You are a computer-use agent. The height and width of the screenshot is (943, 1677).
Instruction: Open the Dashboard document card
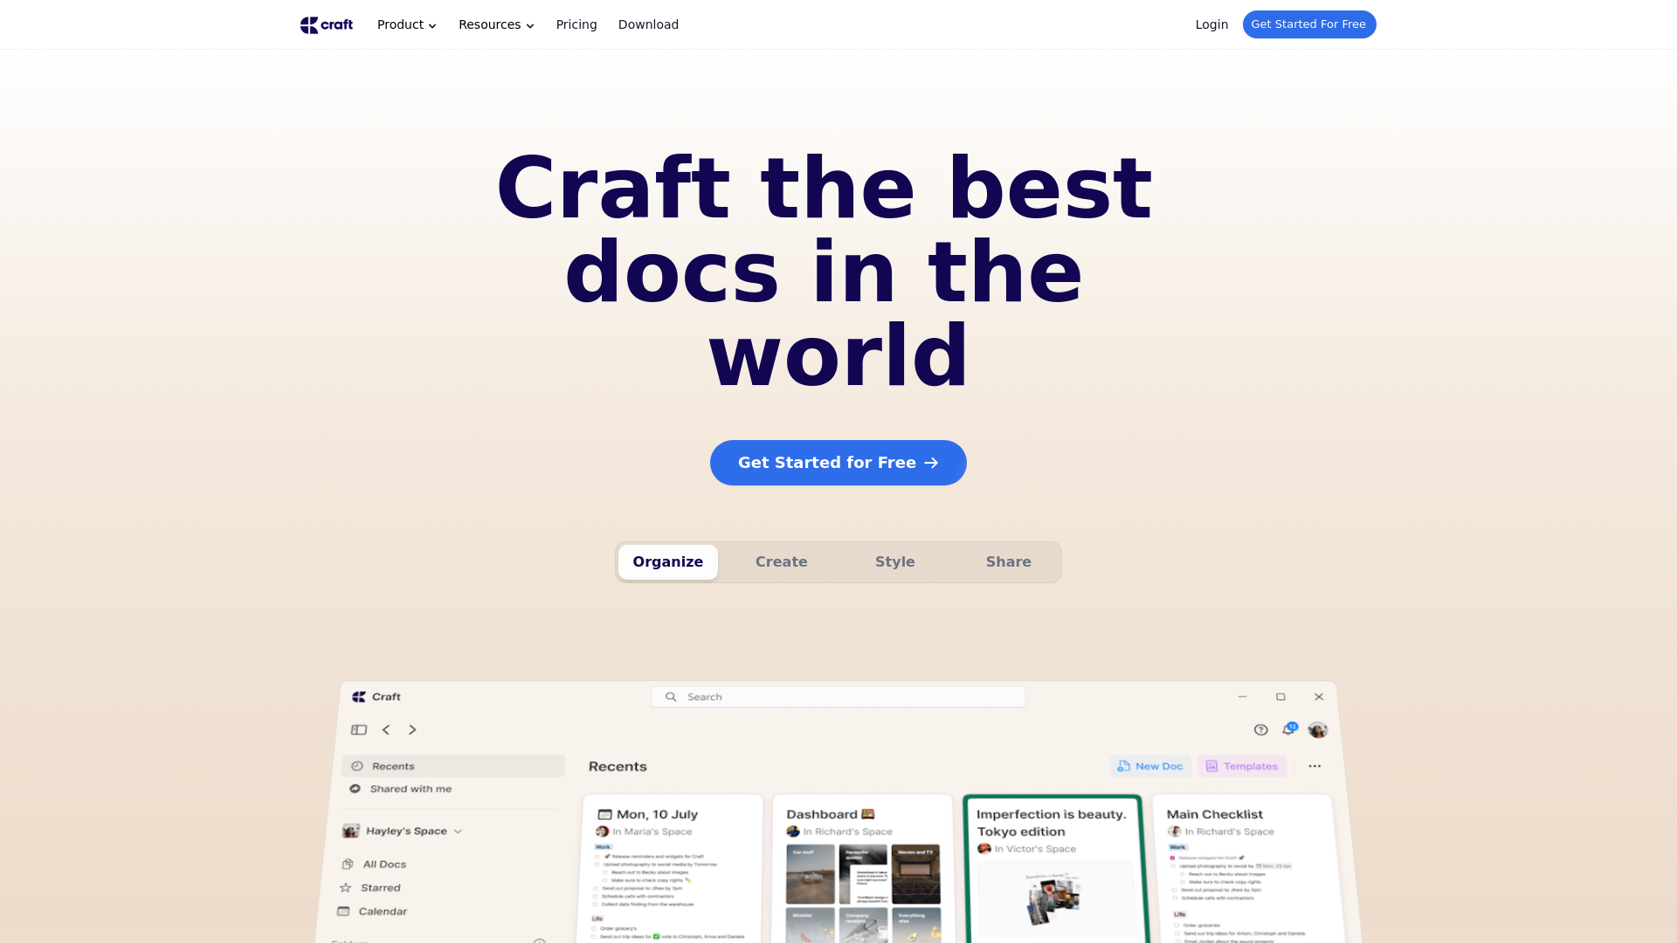(862, 869)
